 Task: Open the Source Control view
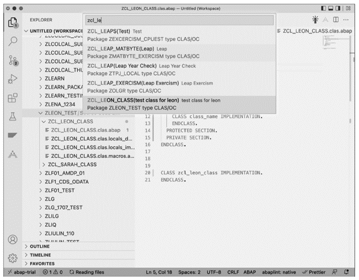[x=11, y=61]
